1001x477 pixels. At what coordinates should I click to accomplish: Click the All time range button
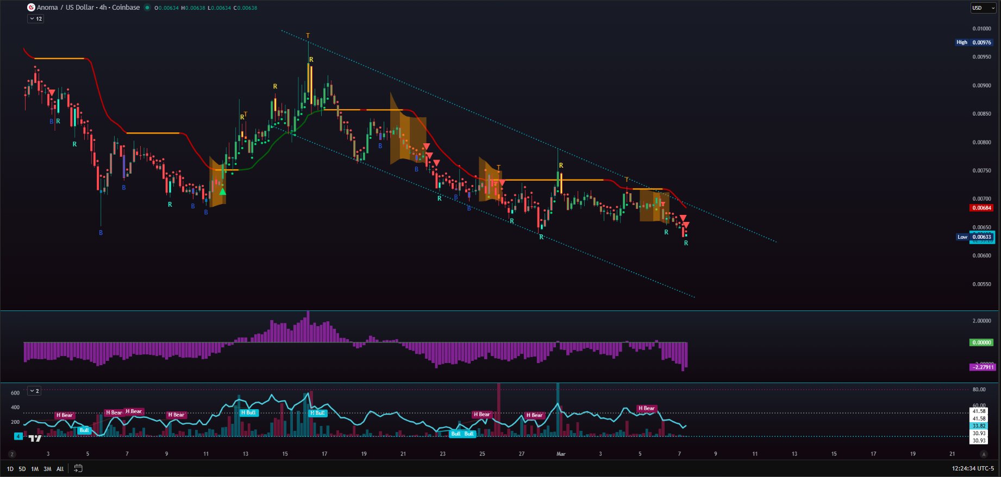(60, 469)
